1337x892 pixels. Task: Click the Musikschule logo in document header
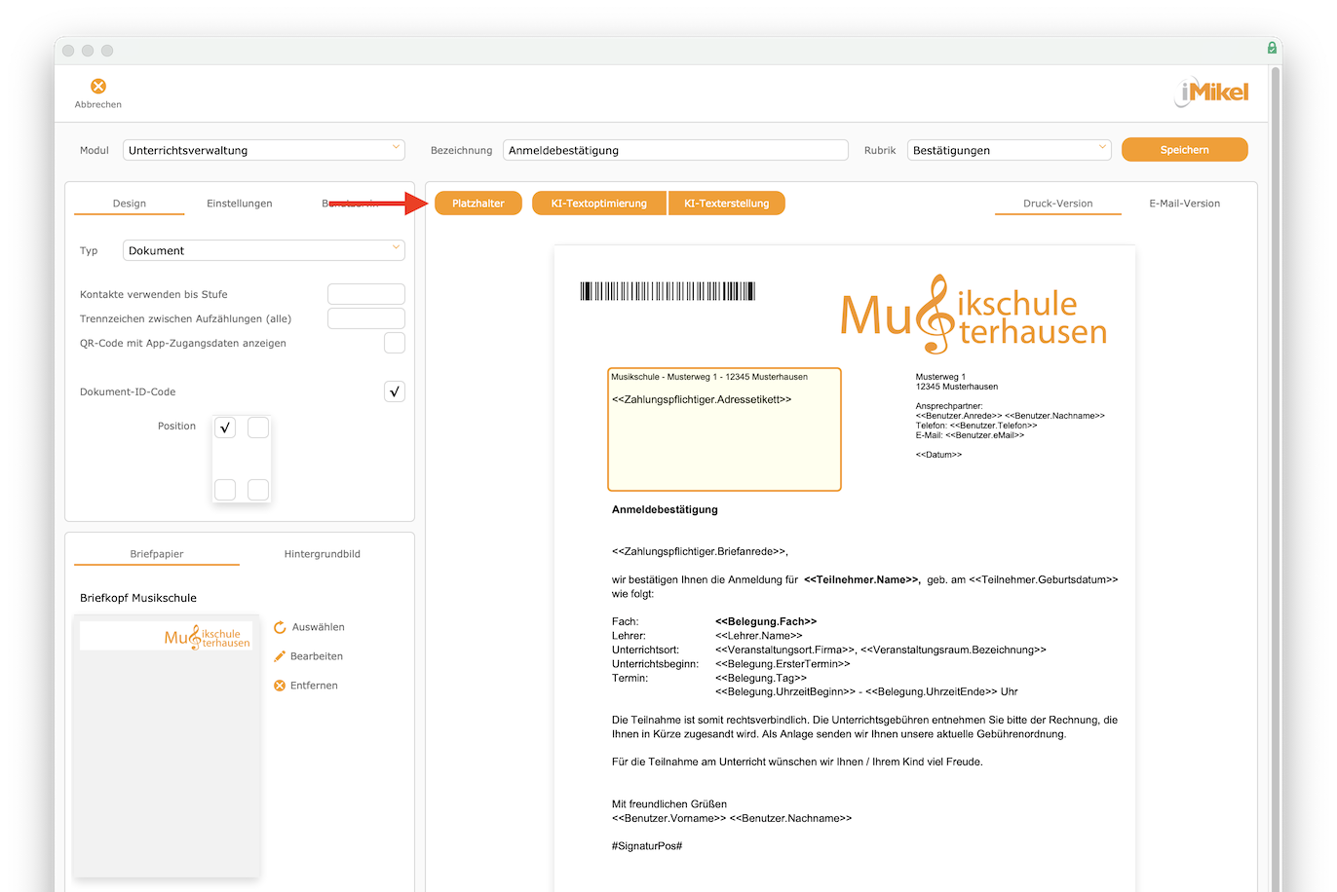[x=974, y=314]
